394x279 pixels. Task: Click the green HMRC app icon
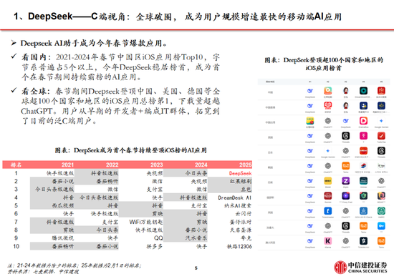tap(381, 211)
